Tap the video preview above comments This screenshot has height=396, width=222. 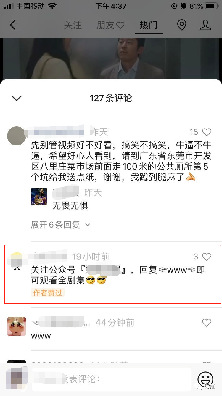(111, 58)
